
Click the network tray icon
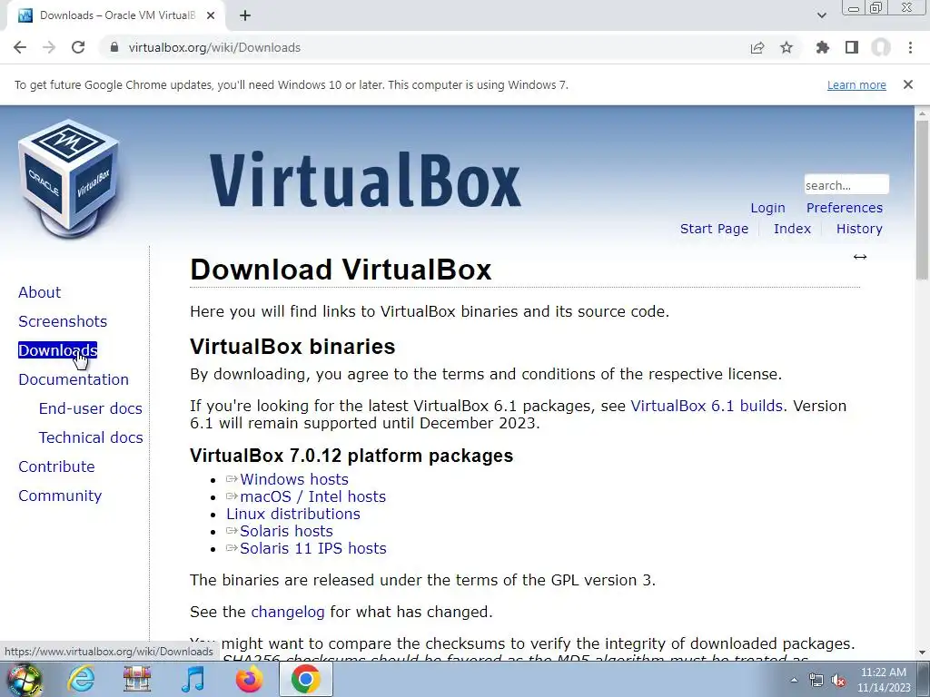point(816,681)
